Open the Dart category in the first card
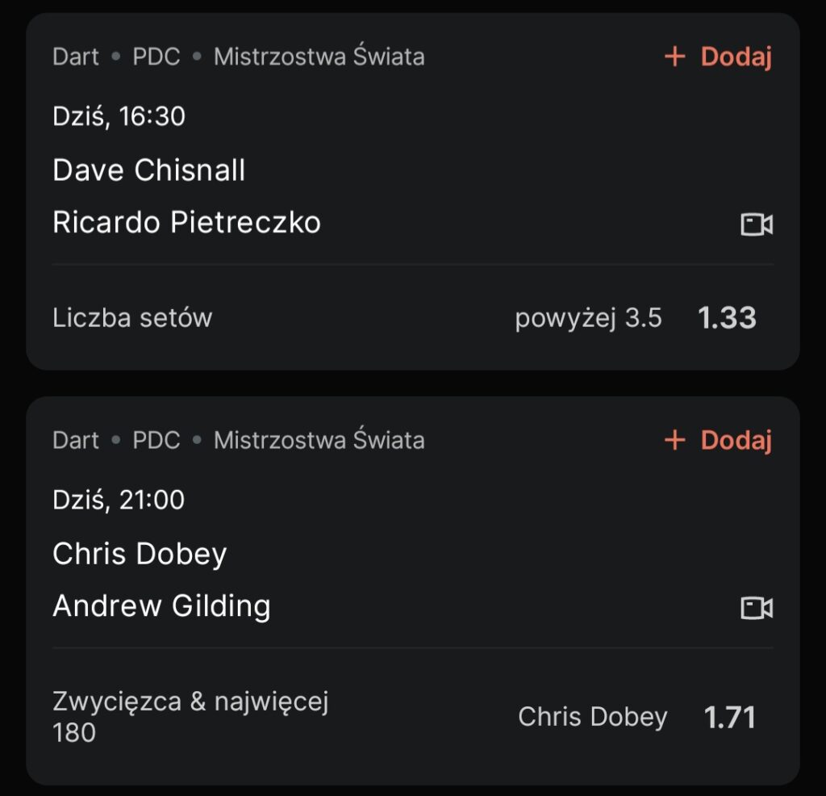 [x=75, y=57]
